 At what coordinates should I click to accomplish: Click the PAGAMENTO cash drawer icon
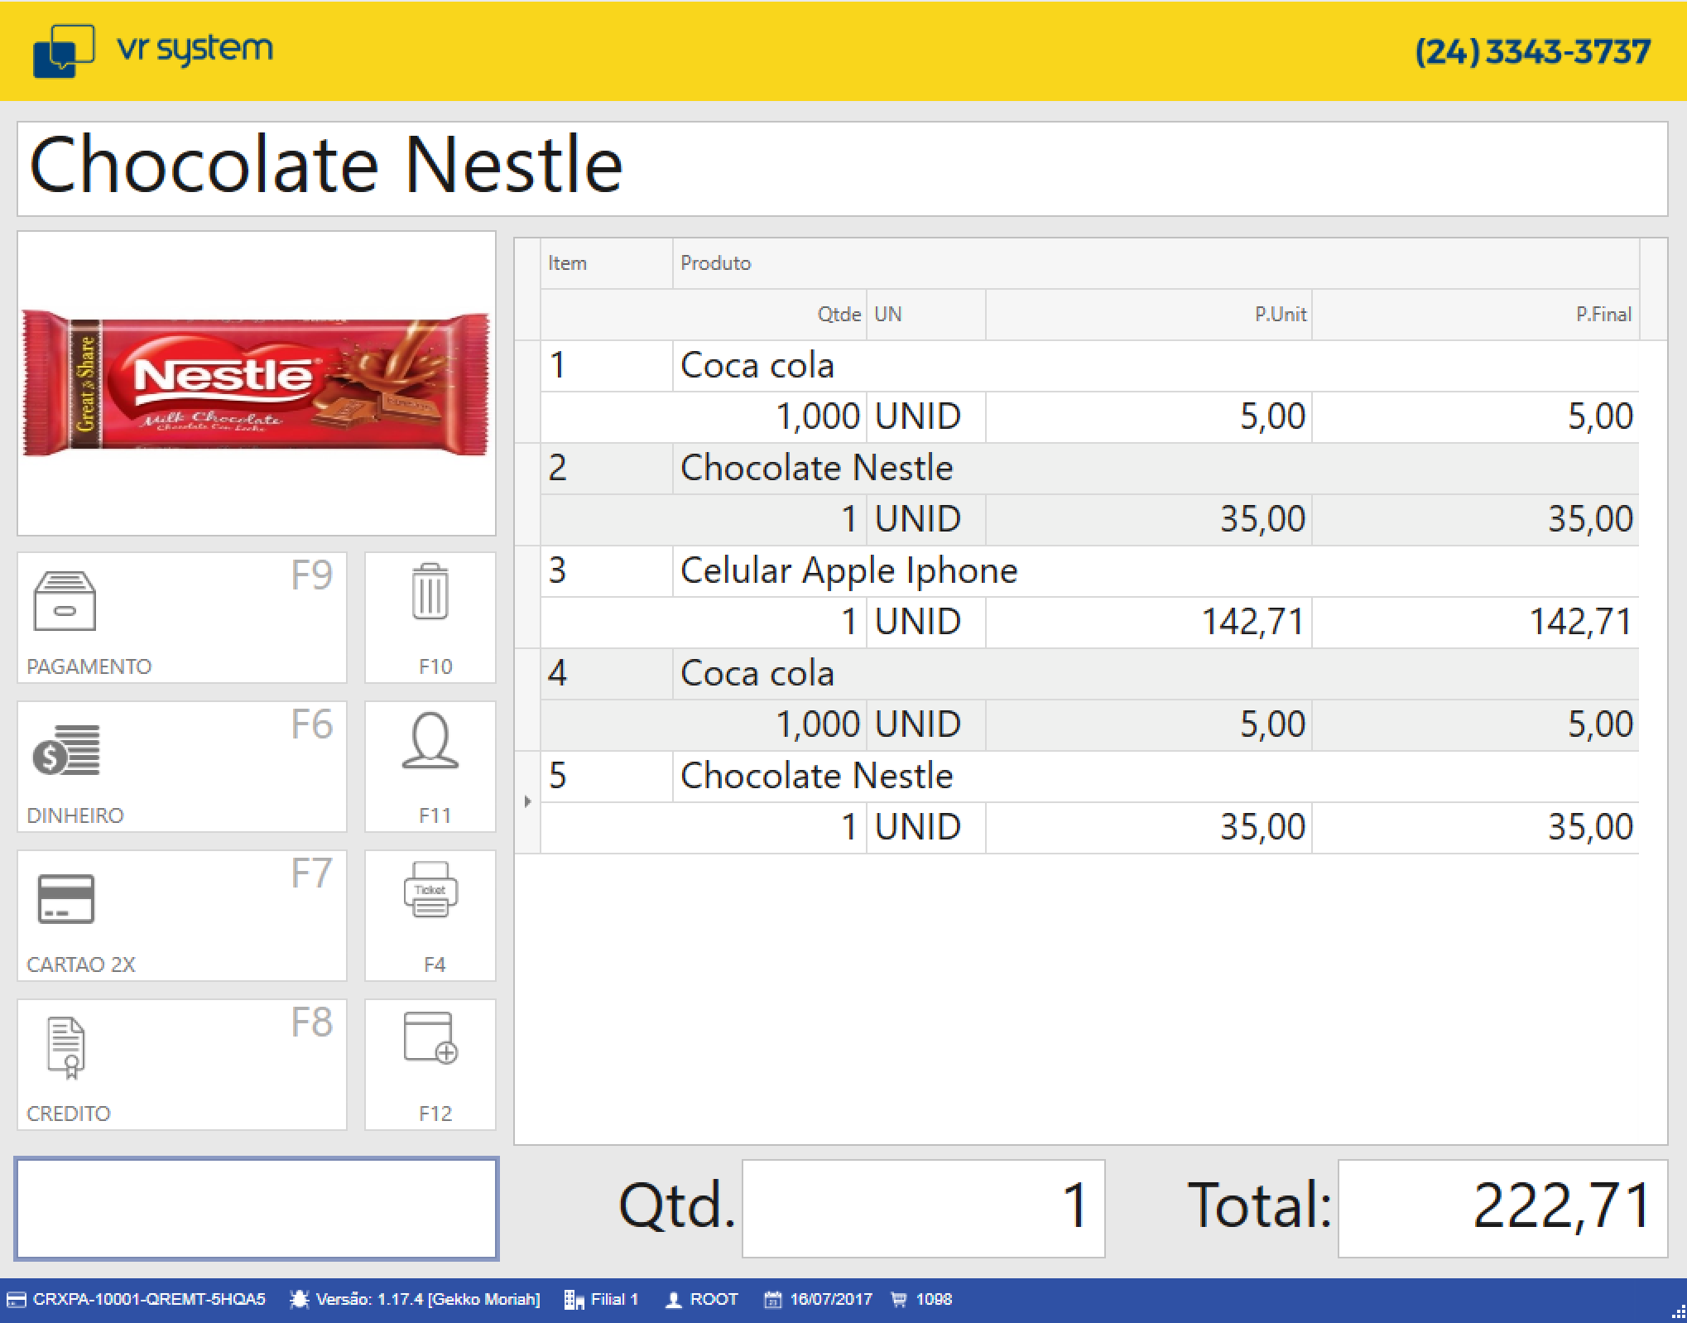65,602
